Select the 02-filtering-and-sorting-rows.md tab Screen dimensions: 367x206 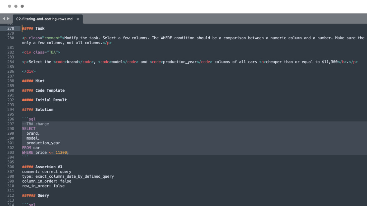click(45, 19)
